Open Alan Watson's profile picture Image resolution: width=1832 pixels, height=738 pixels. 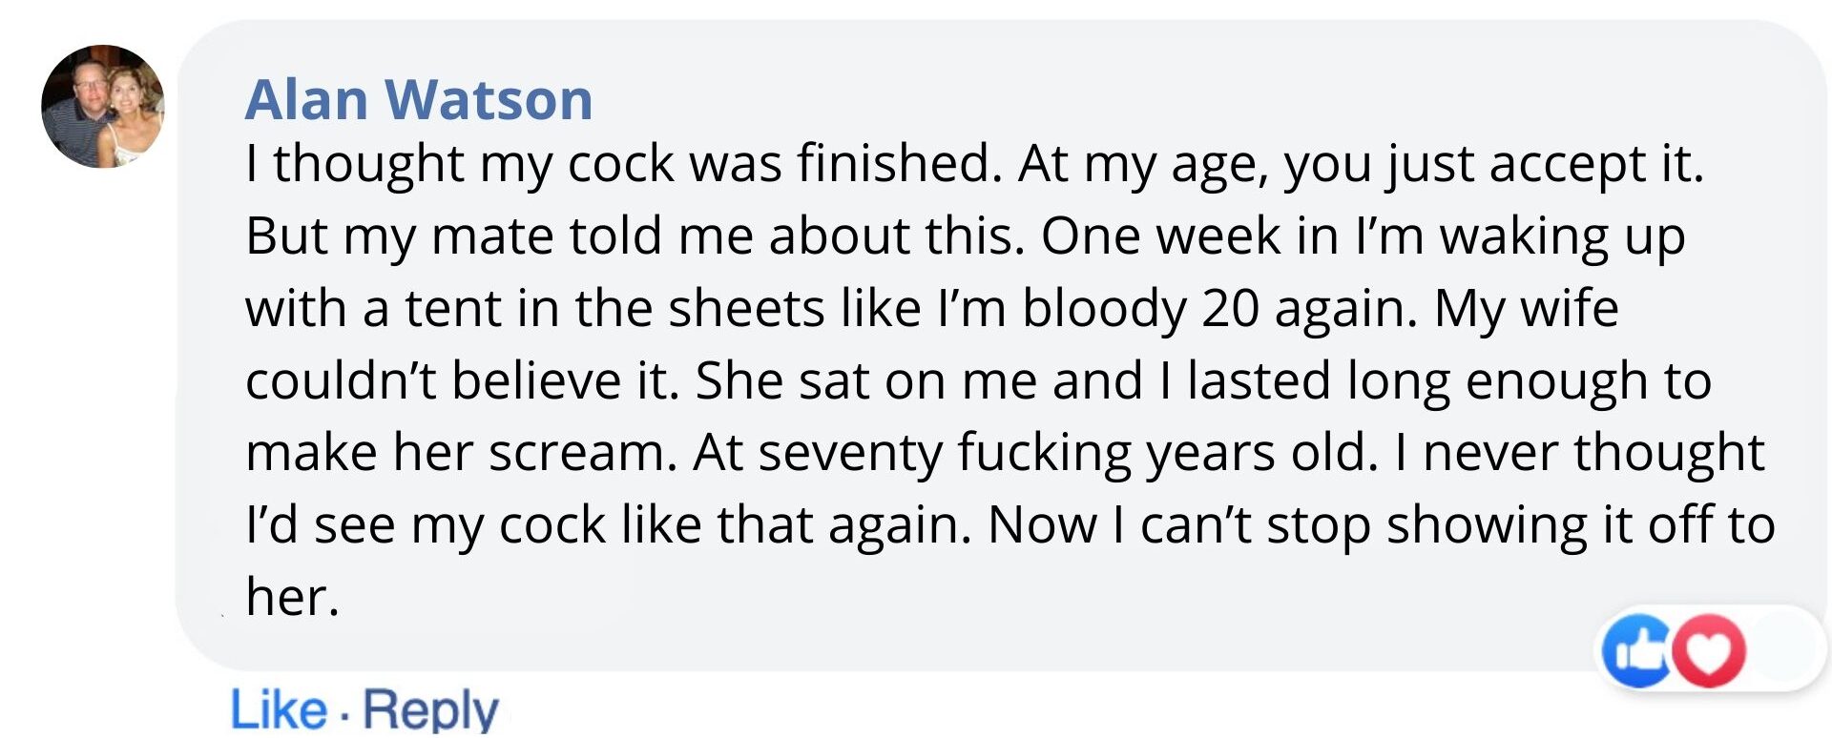click(x=103, y=106)
